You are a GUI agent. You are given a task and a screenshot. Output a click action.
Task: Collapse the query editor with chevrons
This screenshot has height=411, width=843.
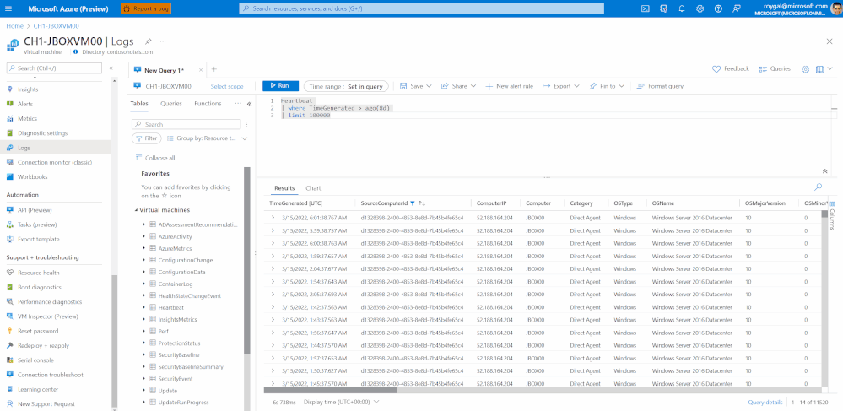(824, 171)
